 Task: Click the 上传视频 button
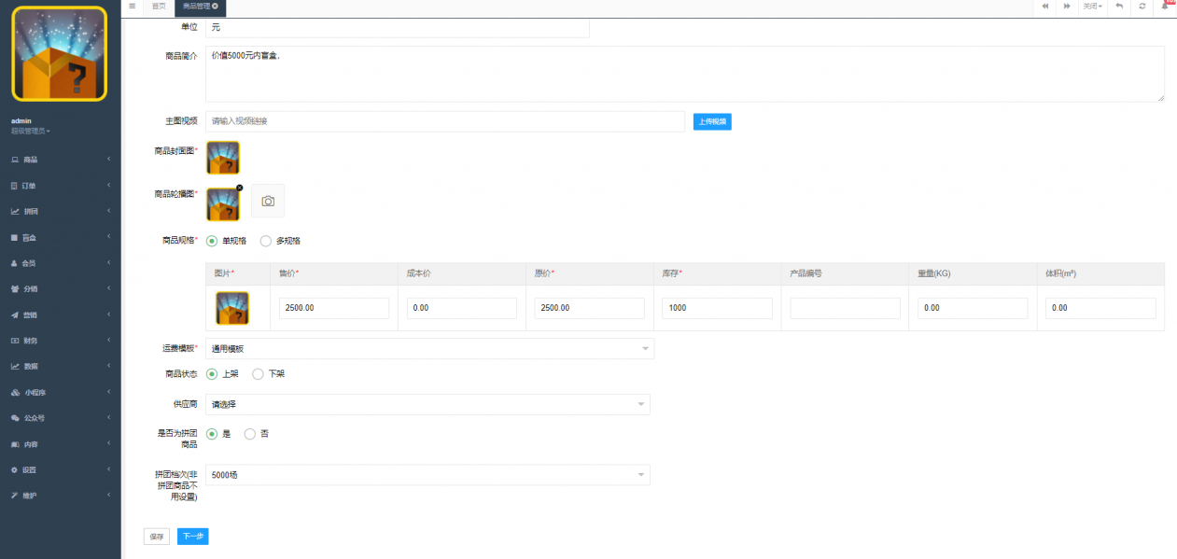click(712, 121)
